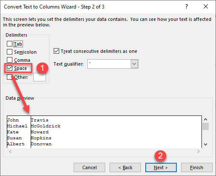Click the preview scroll down arrow
This screenshot has height=176, width=216.
[x=205, y=144]
